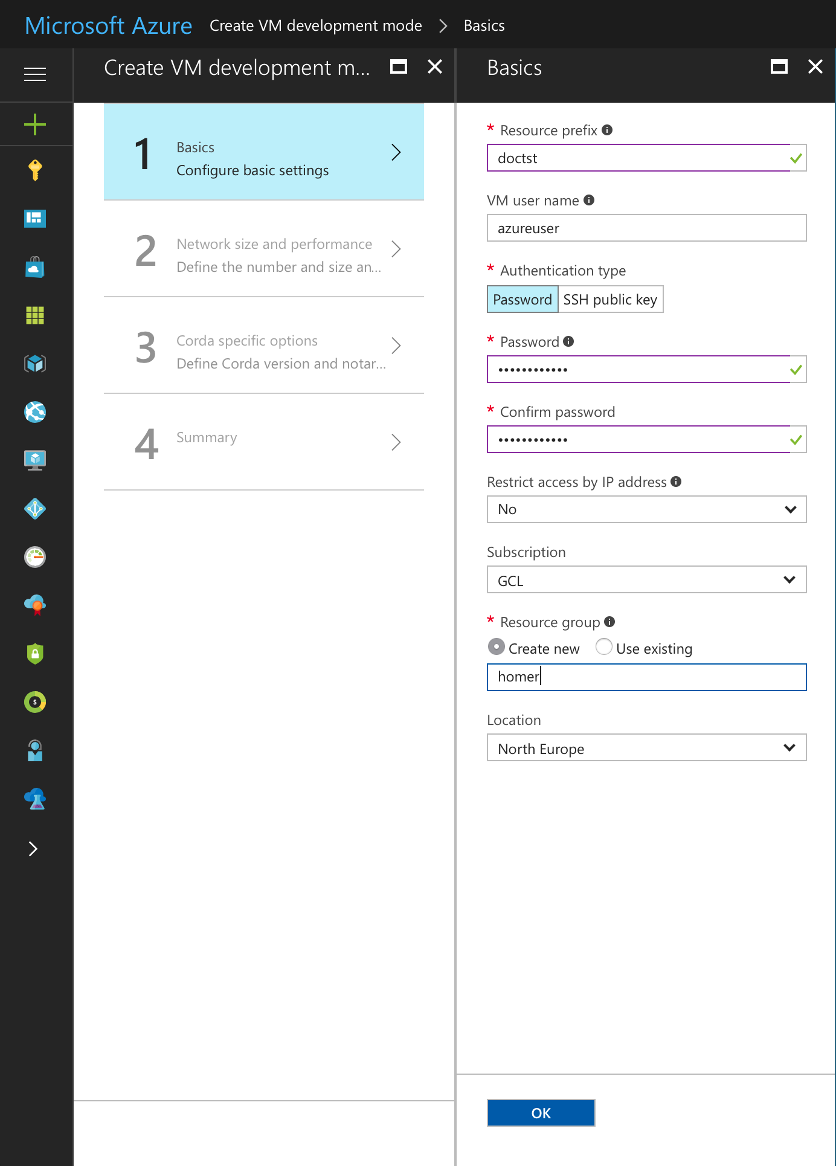Viewport: 836px width, 1166px height.
Task: Open the hamburger menu in sidebar
Action: coord(35,74)
